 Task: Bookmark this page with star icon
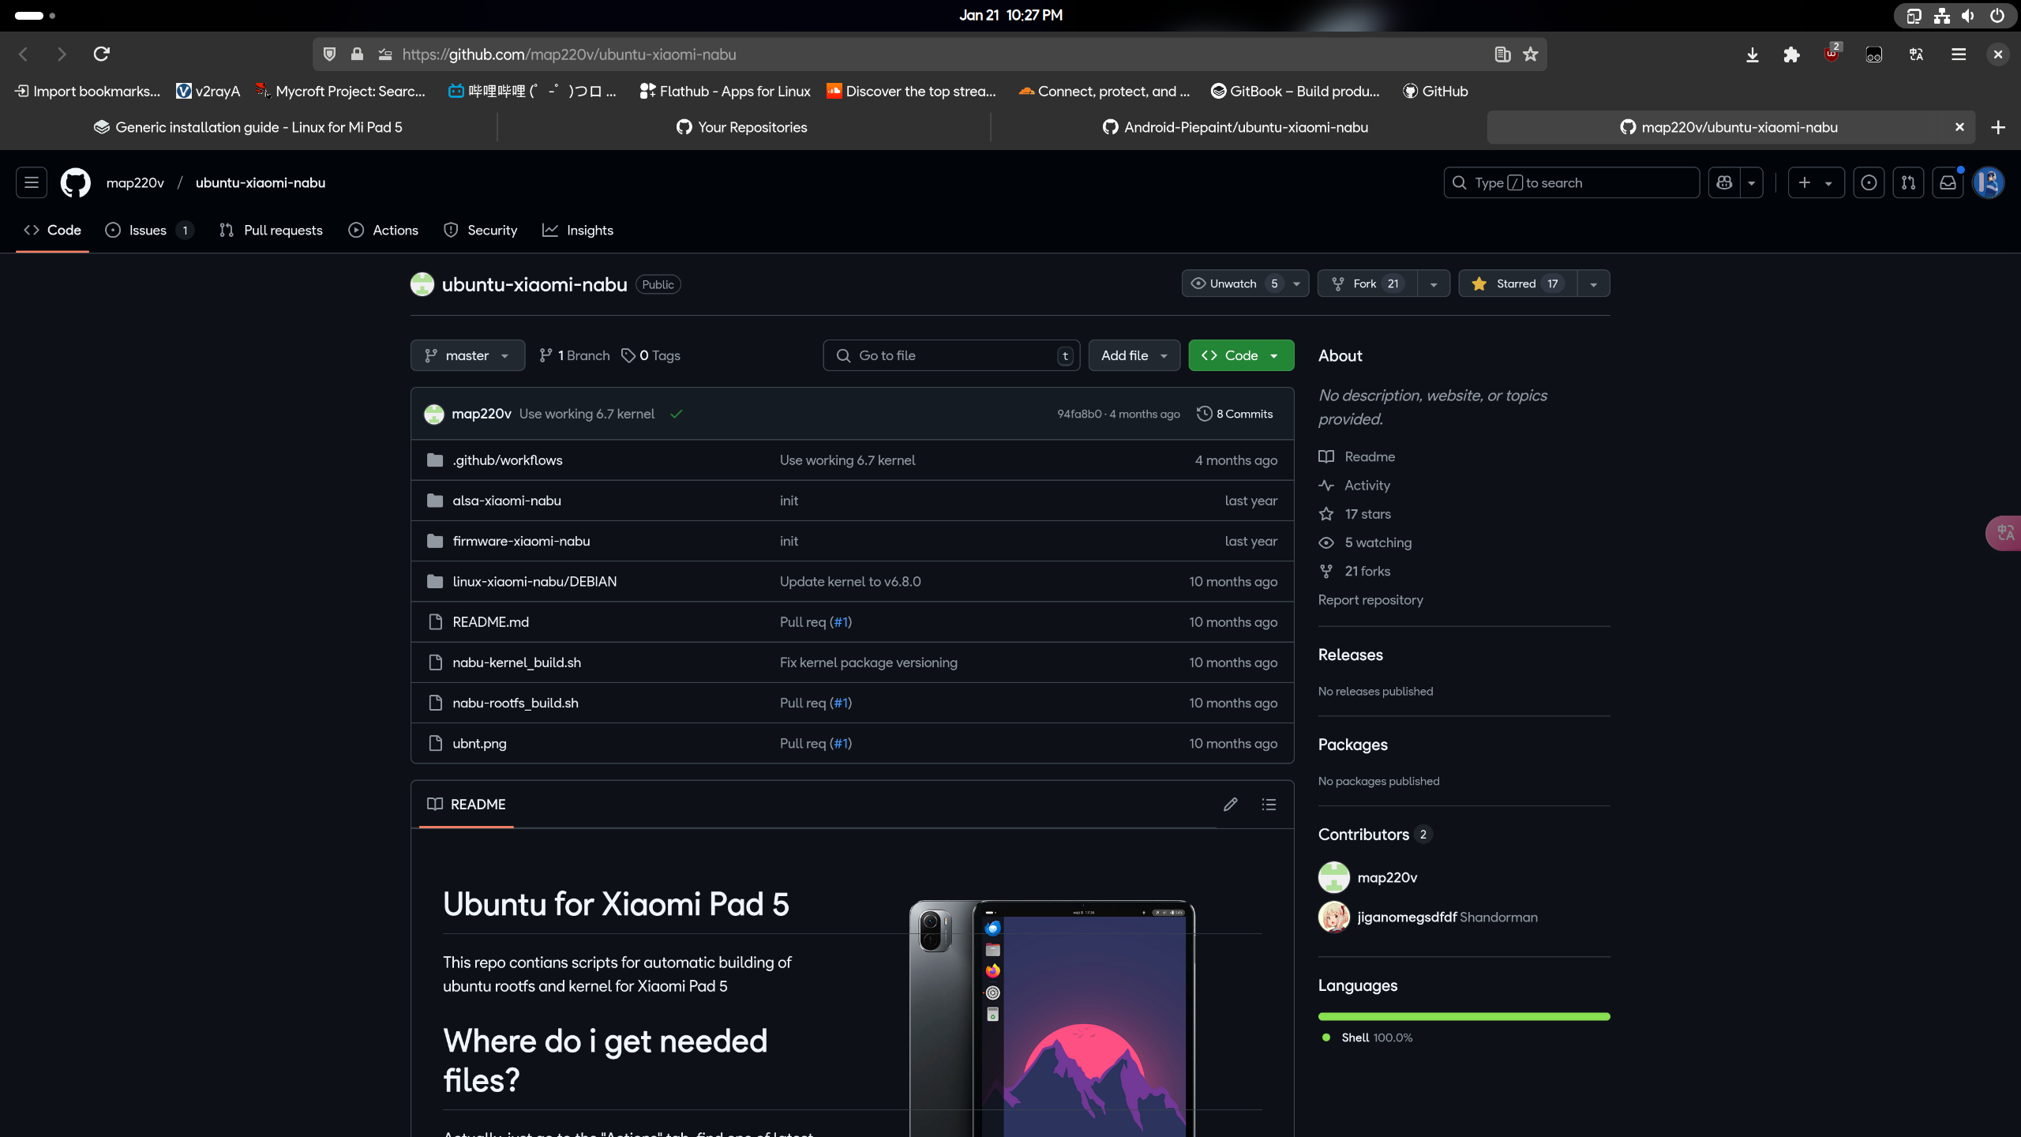click(1531, 54)
